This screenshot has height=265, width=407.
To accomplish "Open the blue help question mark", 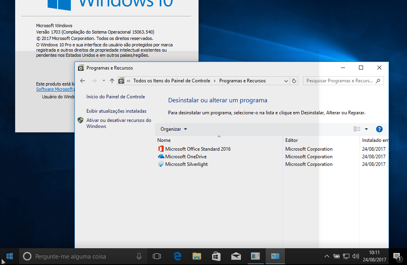I will [379, 129].
